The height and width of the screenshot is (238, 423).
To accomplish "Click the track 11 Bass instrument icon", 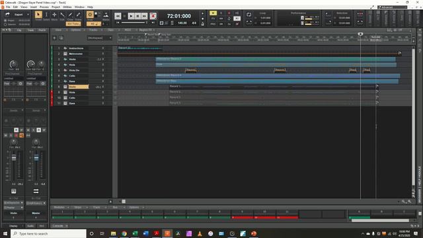I will pyautogui.click(x=65, y=103).
